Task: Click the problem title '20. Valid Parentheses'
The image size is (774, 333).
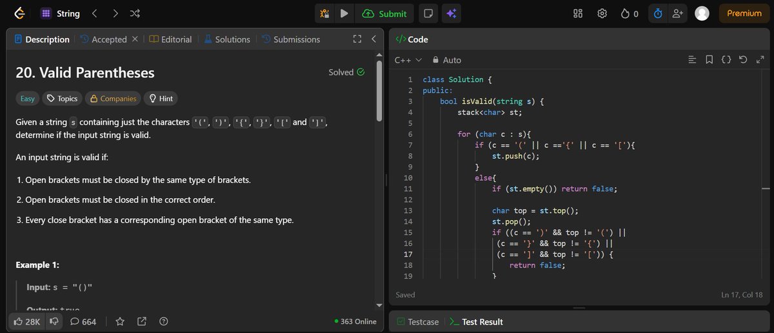Action: coord(85,73)
